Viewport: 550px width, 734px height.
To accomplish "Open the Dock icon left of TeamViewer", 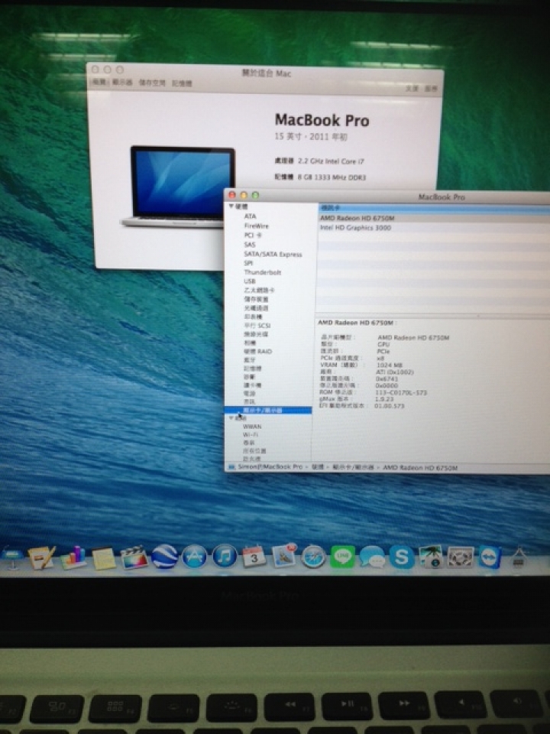I will pos(461,557).
